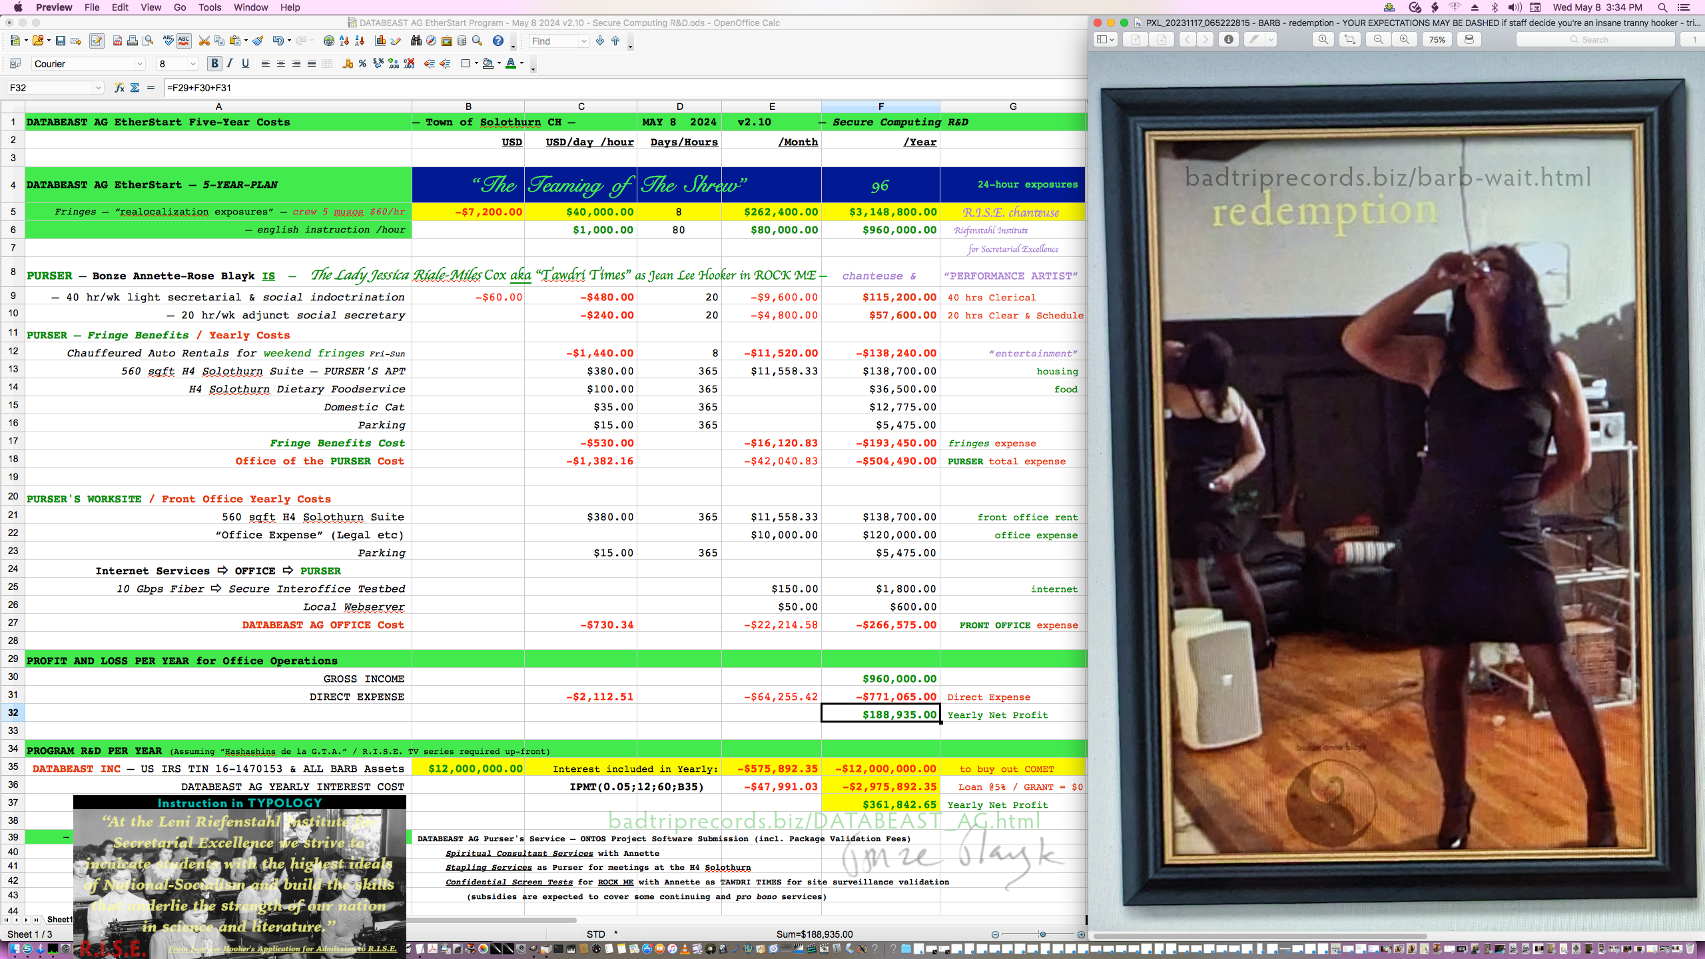Open the View menu
The image size is (1705, 959).
pos(151,7)
